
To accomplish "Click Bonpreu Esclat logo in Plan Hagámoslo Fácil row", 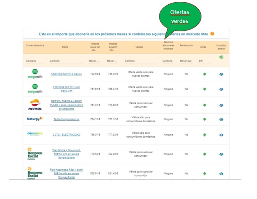I will click(35, 173).
